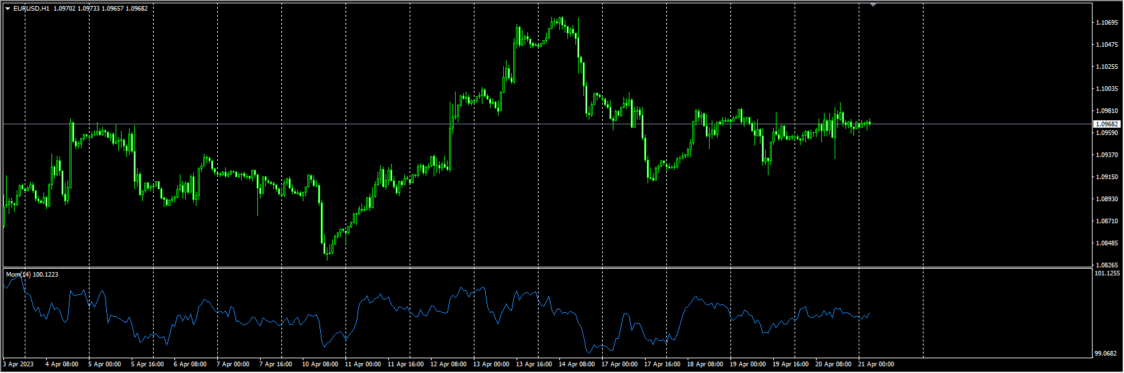Screen dimensions: 1124x373
Task: Click price scale value 1.10035
Action: [1107, 89]
